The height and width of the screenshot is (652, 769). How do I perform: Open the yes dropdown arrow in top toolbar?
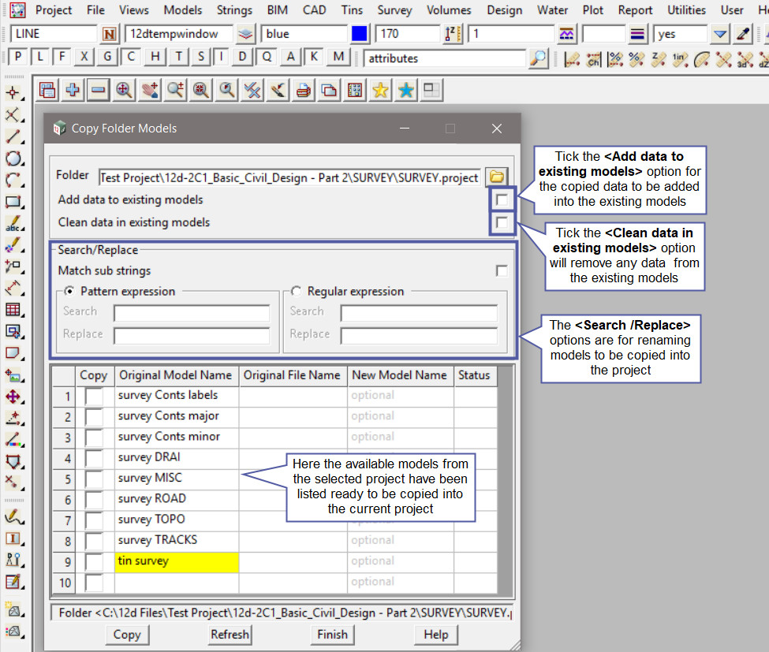719,35
